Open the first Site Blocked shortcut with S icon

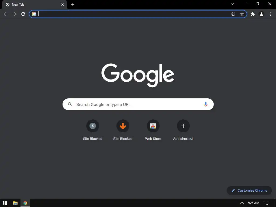93,130
